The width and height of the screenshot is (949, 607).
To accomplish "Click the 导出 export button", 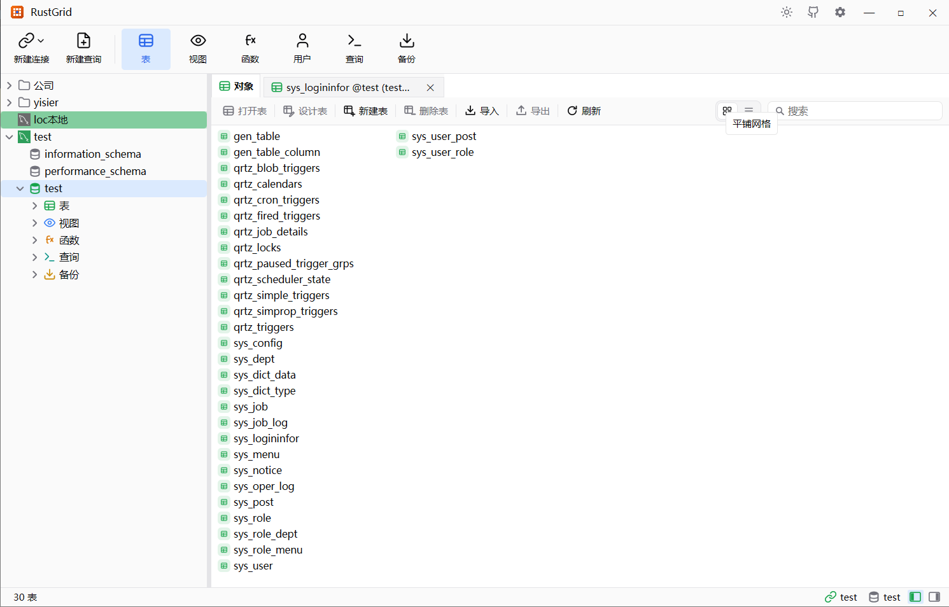I will [533, 111].
